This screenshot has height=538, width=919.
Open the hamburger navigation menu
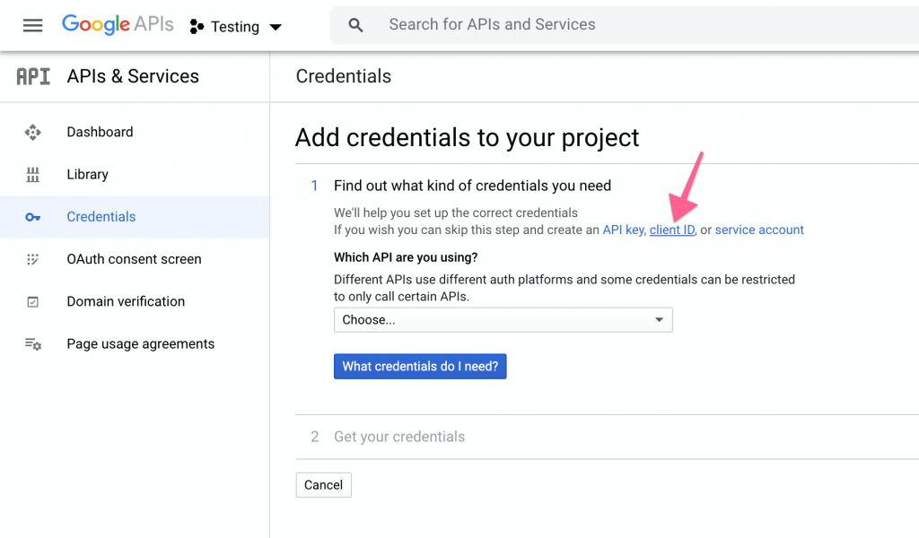(x=33, y=26)
